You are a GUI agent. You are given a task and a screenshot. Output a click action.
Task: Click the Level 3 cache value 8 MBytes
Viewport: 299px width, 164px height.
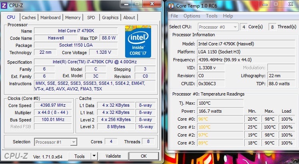tap(116, 127)
